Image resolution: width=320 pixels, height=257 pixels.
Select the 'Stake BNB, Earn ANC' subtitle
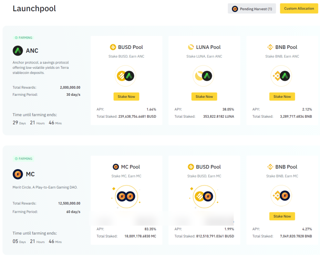coord(282,56)
